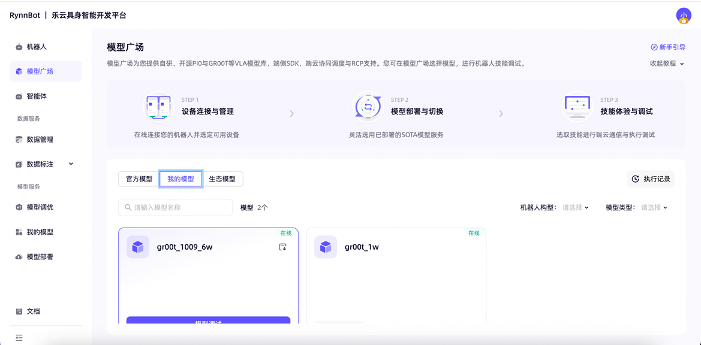Switch to the 官方模型 tab

(x=139, y=179)
